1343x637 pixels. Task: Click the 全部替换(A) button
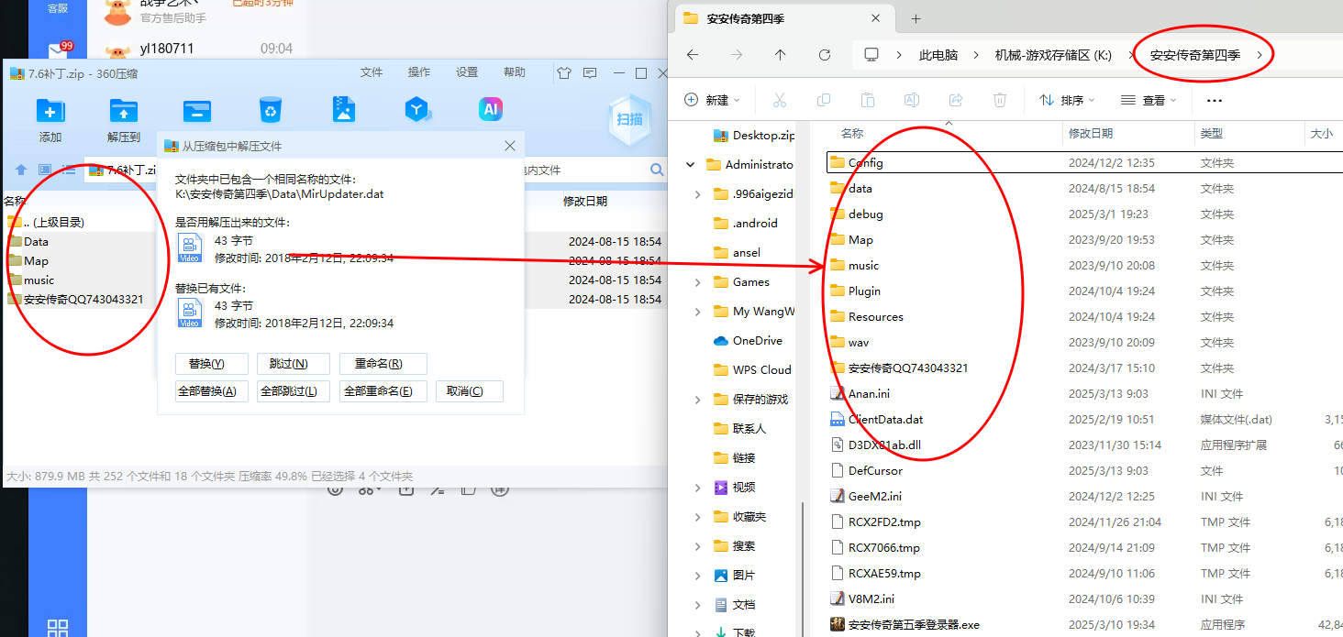(212, 391)
